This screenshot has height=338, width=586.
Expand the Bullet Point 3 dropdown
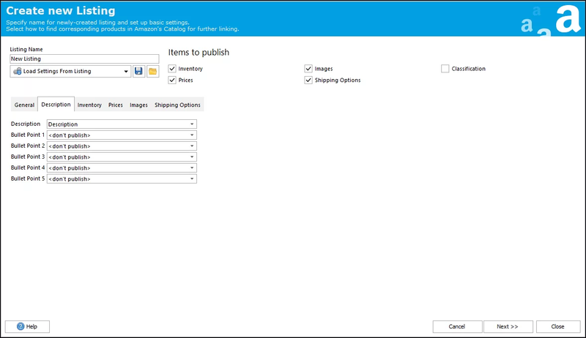tap(192, 157)
